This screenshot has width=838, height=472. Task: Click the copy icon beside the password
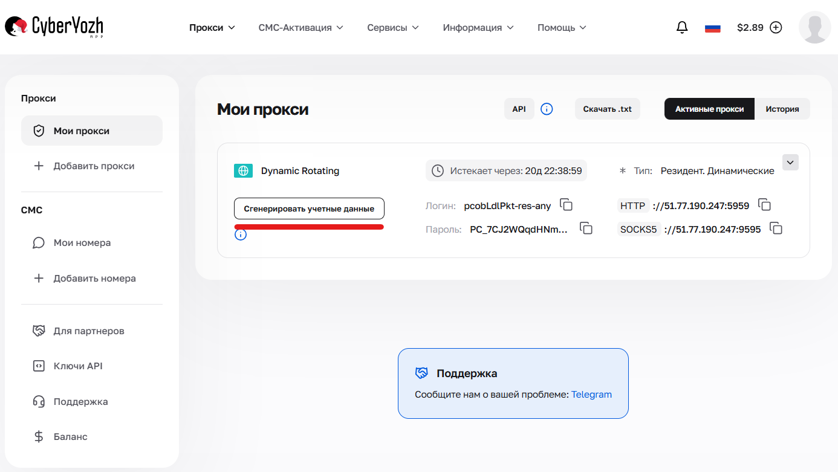pos(586,228)
